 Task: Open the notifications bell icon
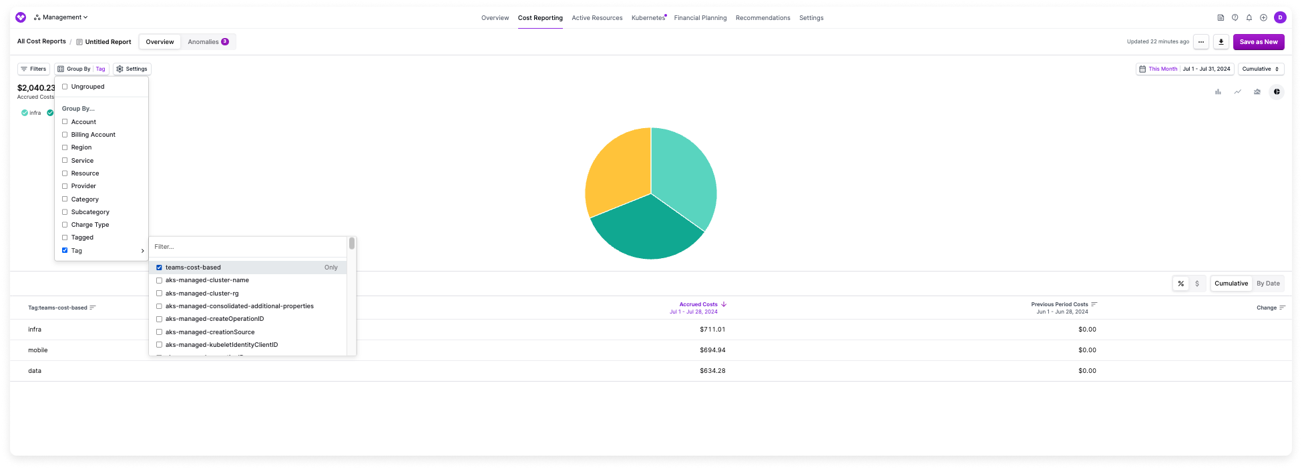(1249, 18)
